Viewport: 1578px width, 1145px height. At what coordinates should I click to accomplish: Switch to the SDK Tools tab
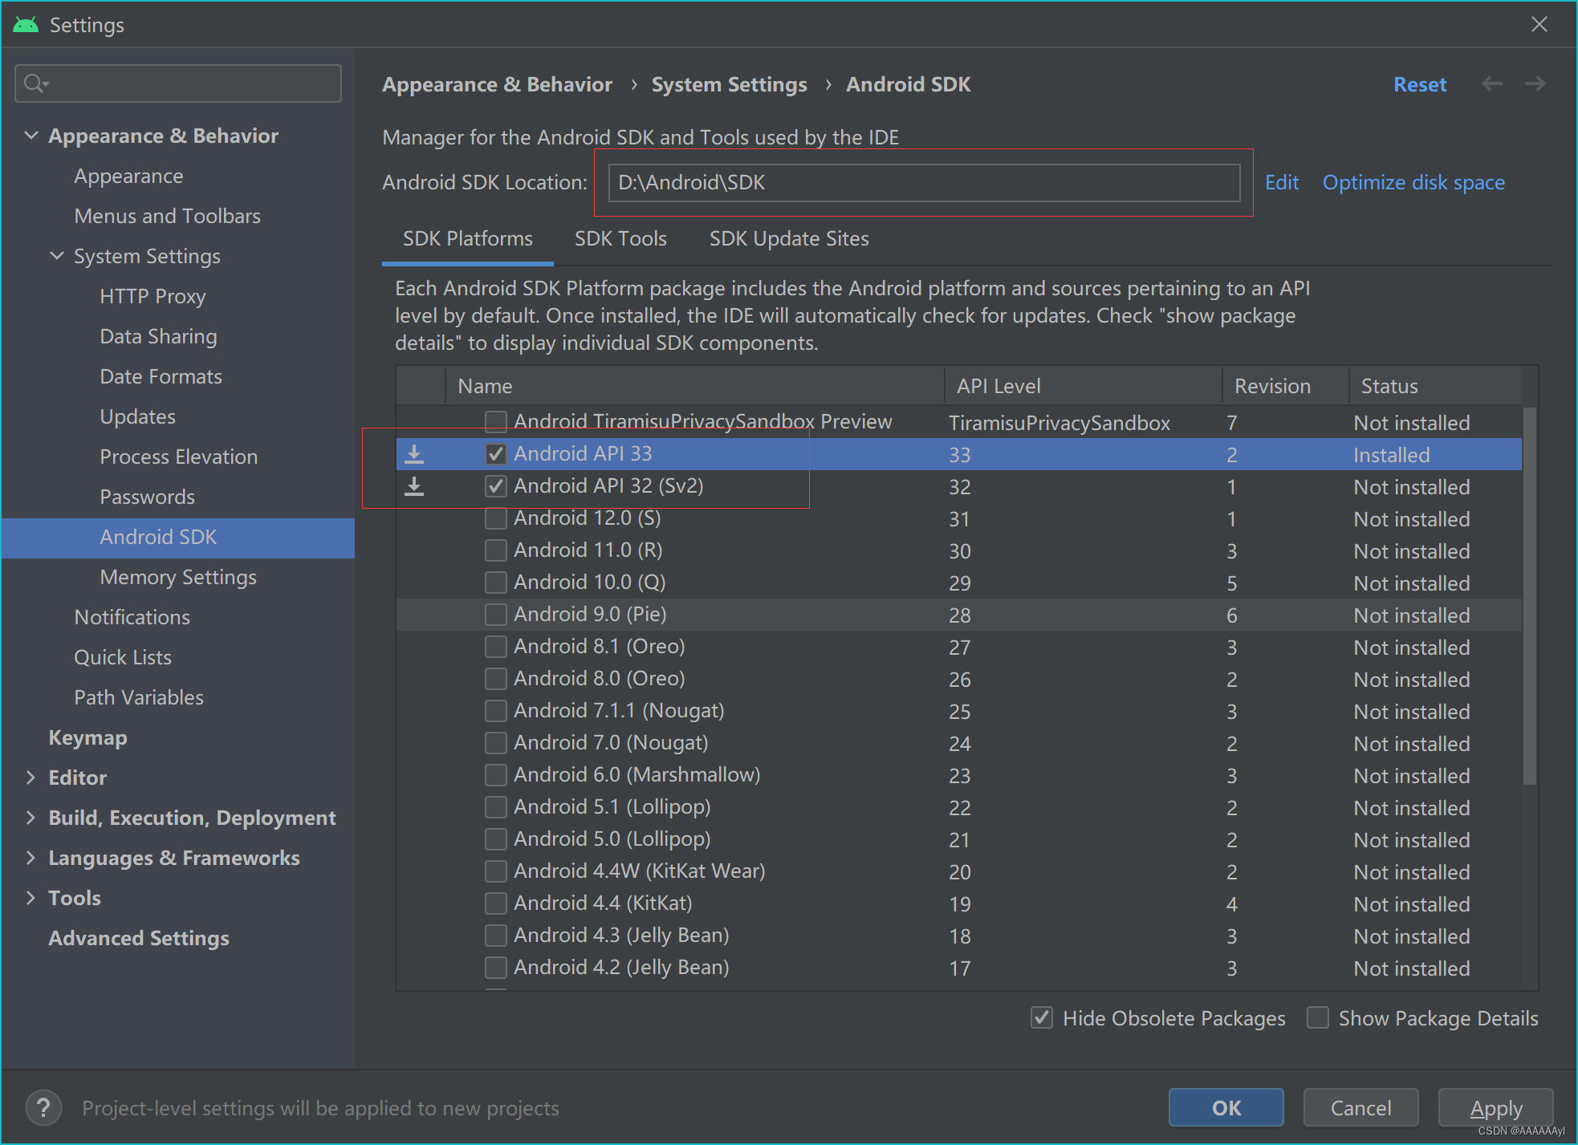pyautogui.click(x=620, y=239)
